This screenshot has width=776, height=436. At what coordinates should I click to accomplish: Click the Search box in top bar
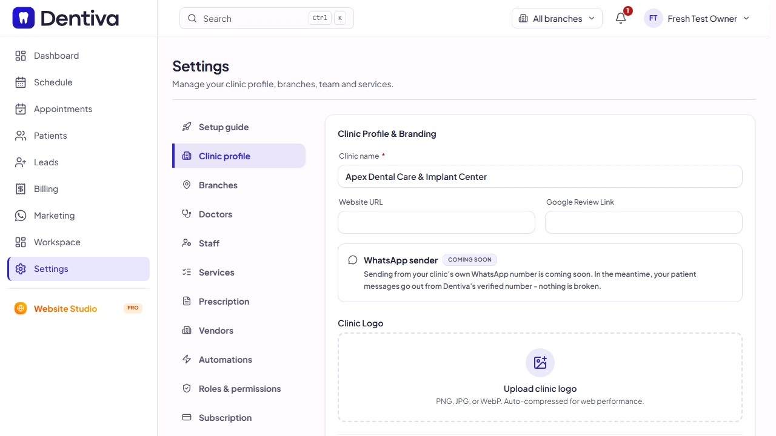point(267,18)
